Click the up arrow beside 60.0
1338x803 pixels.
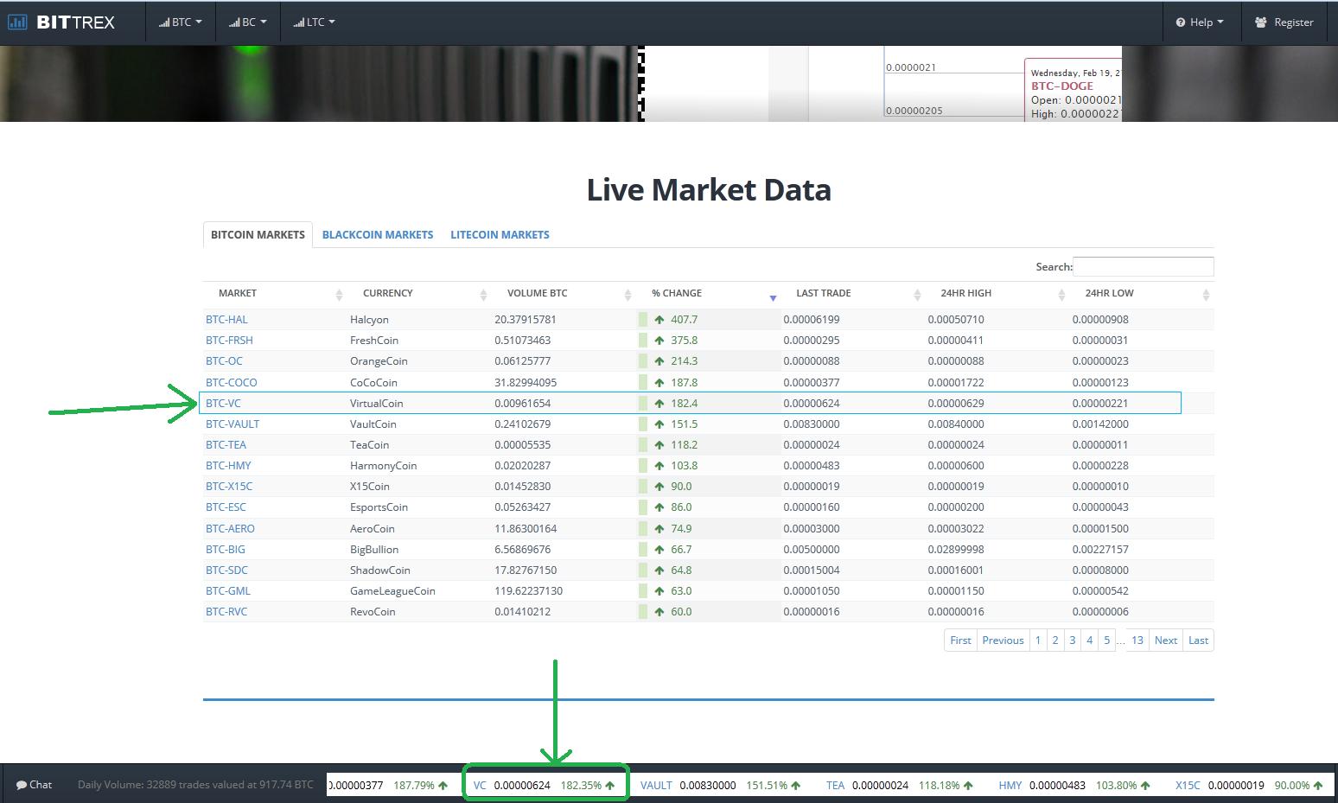coord(659,611)
